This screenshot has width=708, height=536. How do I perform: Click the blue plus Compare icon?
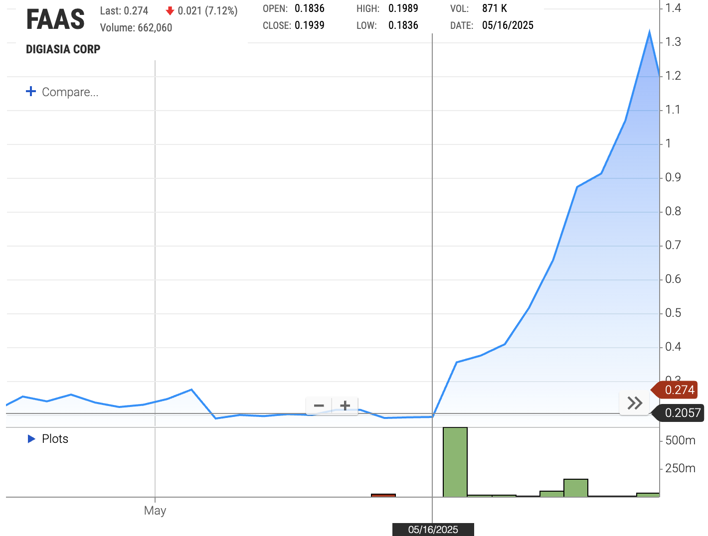pyautogui.click(x=31, y=92)
